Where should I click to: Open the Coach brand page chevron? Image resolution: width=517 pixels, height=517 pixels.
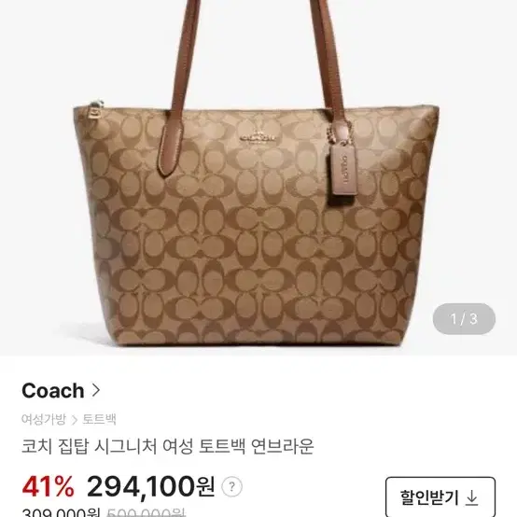96,390
